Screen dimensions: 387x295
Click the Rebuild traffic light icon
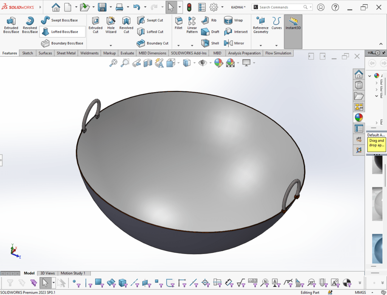(x=189, y=7)
